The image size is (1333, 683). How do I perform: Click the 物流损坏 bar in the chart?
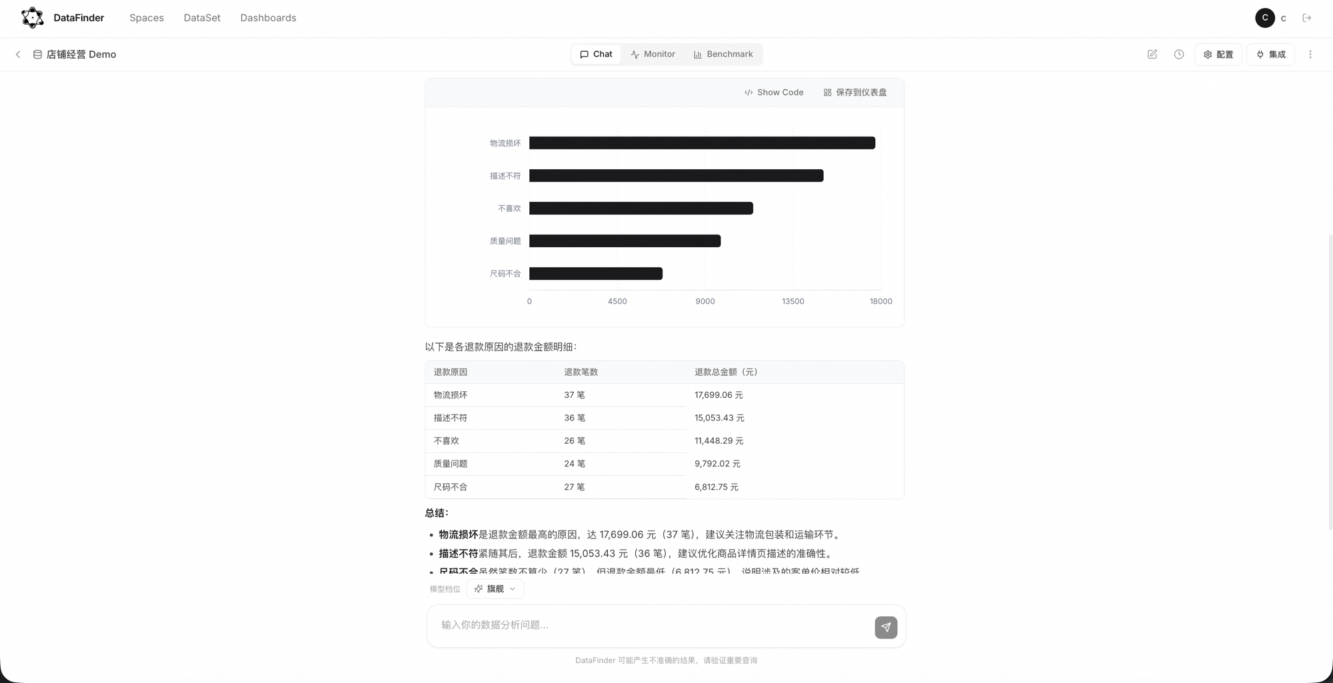702,143
